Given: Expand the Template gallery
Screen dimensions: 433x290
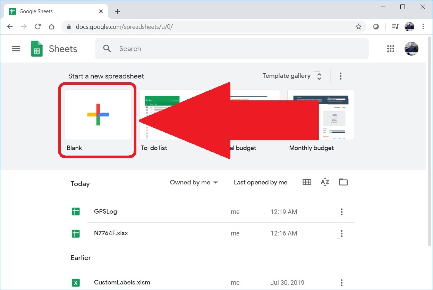Looking at the screenshot, I should point(292,76).
